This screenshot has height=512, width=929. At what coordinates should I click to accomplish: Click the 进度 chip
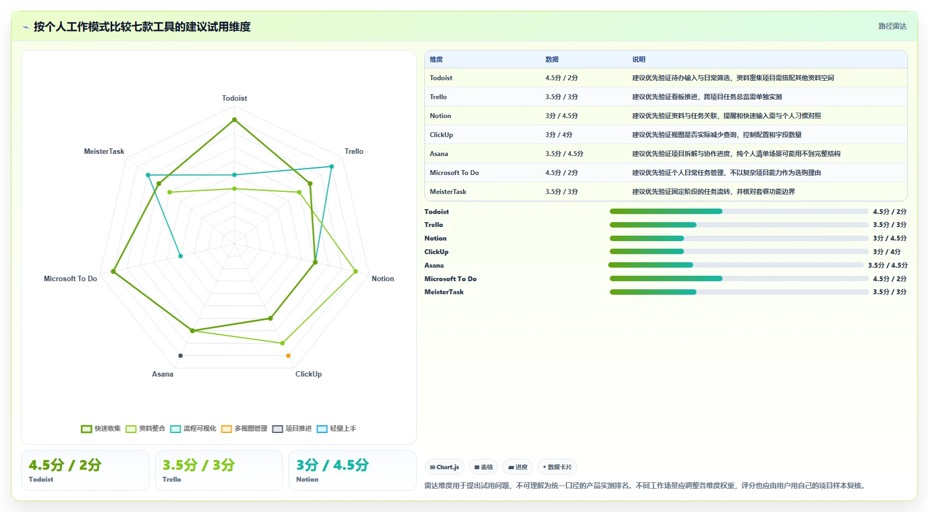[518, 467]
